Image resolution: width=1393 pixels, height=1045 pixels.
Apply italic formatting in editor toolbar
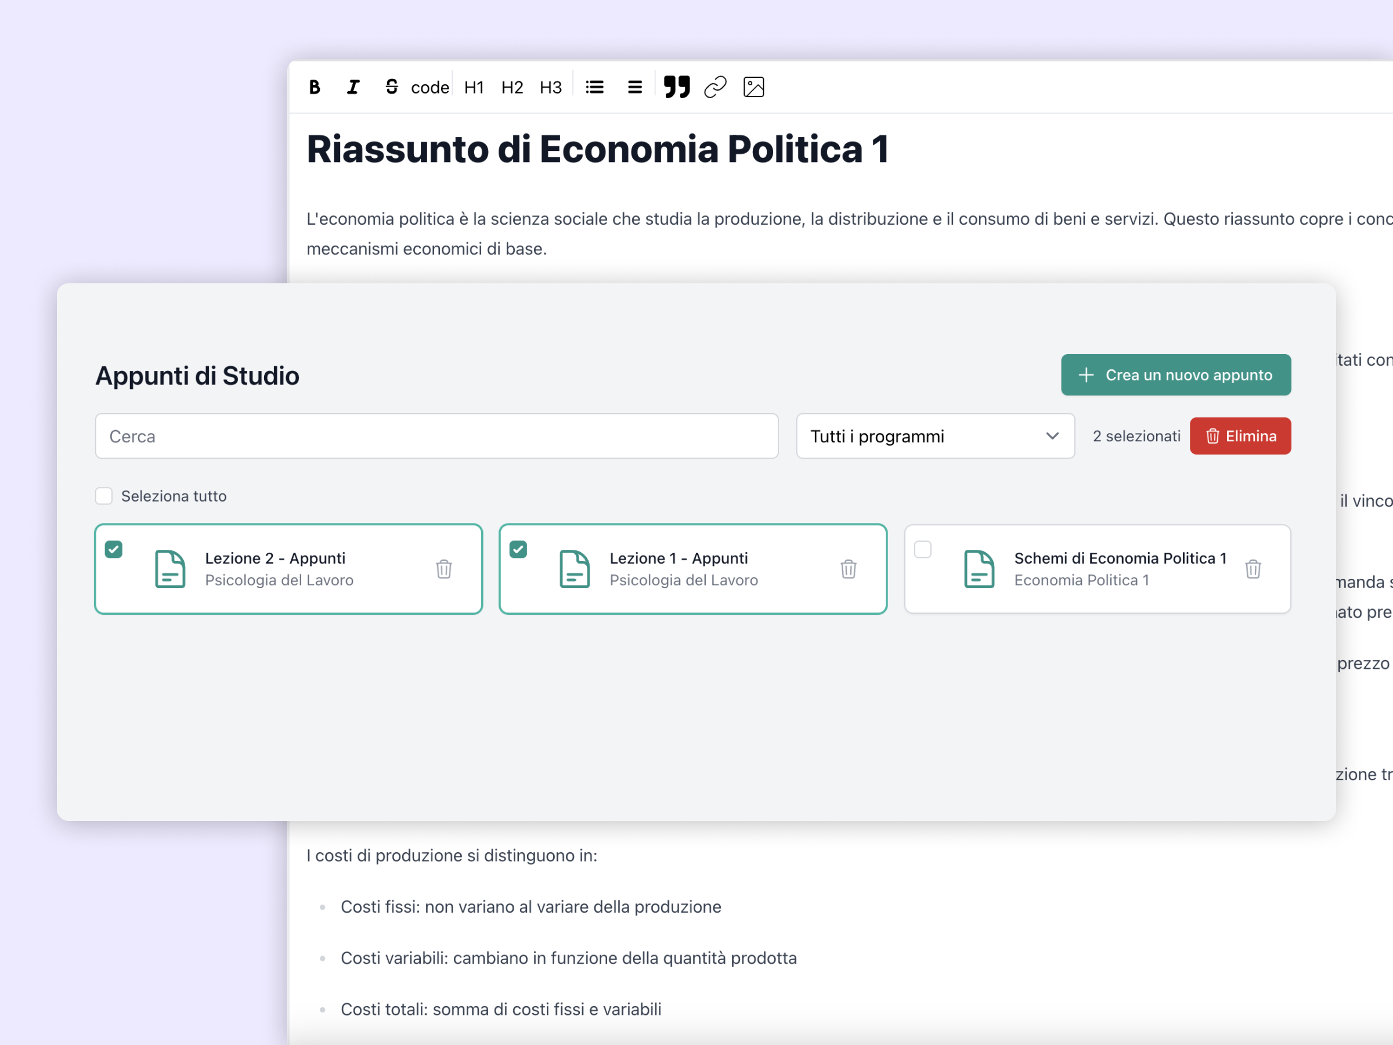[x=353, y=87]
